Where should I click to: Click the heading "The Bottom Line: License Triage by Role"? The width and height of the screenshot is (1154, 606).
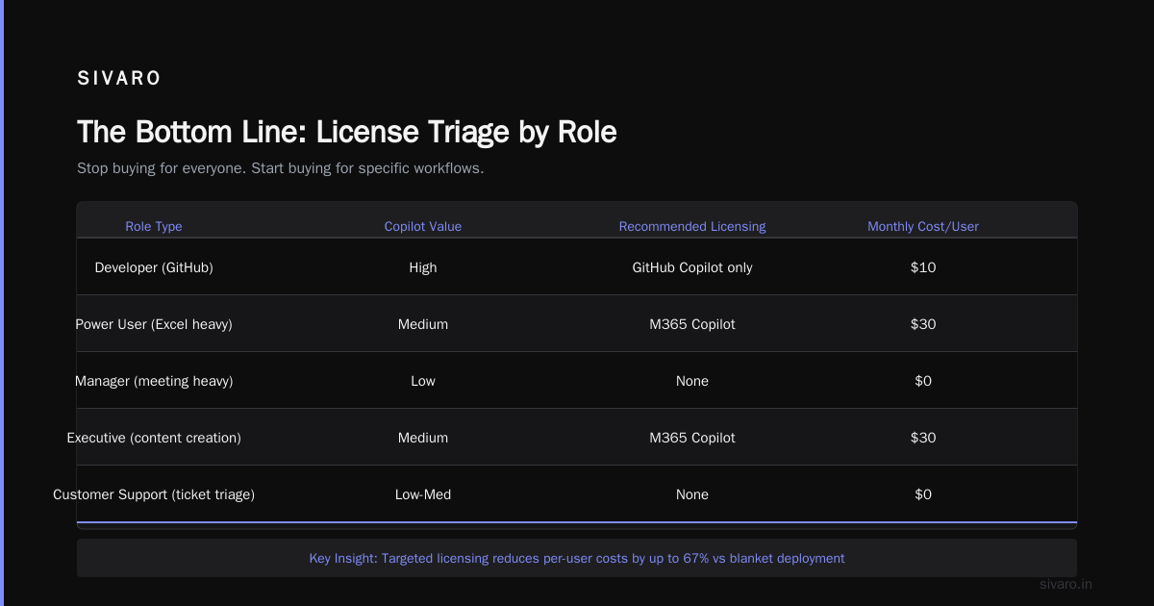pos(346,132)
